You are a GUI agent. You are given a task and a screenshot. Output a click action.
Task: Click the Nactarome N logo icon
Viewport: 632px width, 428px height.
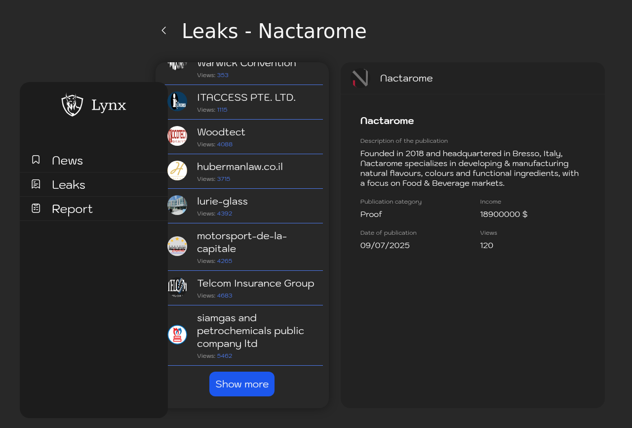[x=360, y=78]
